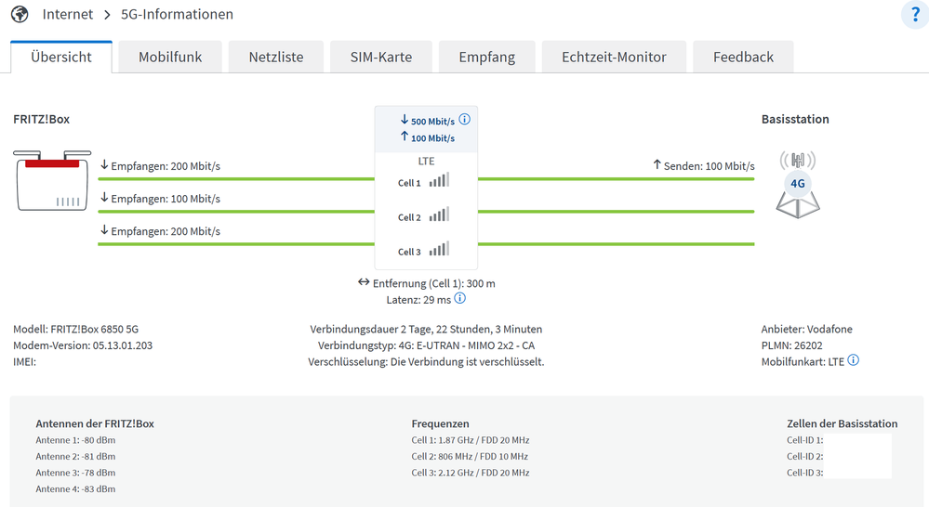The height and width of the screenshot is (507, 929).
Task: Open info icon beside 500 Mbit/s speed
Action: [465, 120]
